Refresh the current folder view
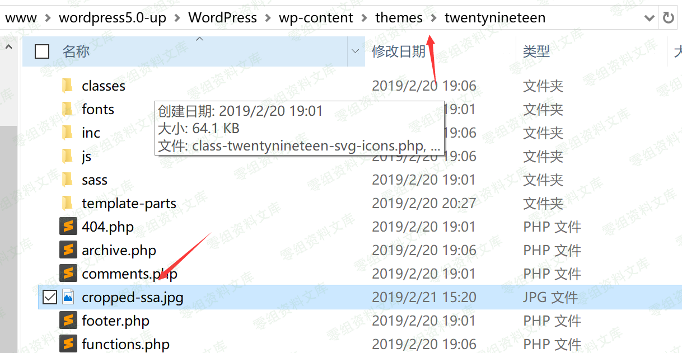The height and width of the screenshot is (353, 682). click(x=669, y=18)
